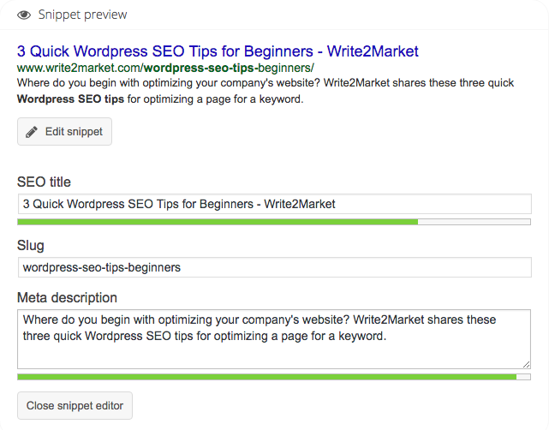Click the bold wordpress-seo-tips slug in URL
The width and height of the screenshot is (549, 430).
[x=199, y=68]
